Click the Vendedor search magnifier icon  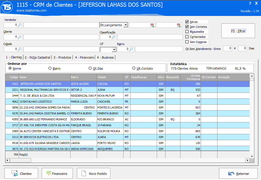pos(20,25)
